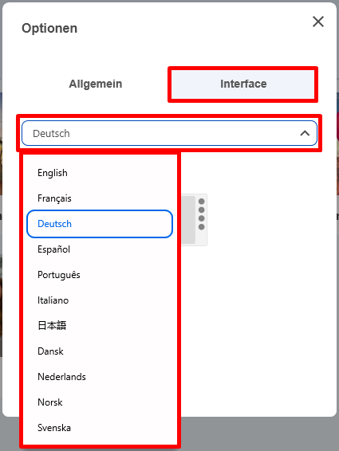Click the four-dot icon beside the list

coord(202,214)
